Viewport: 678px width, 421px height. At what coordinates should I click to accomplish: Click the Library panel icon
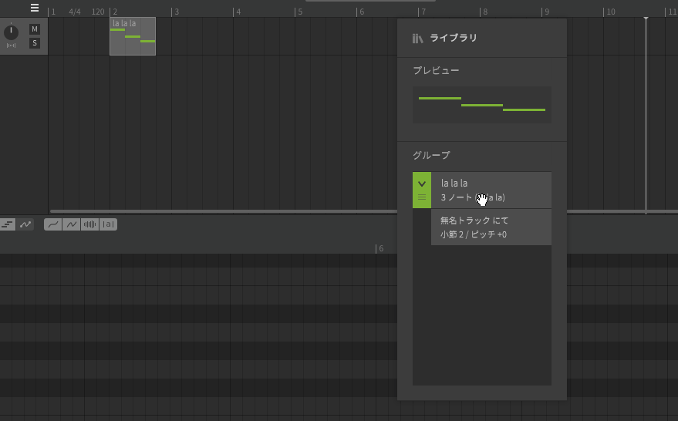pyautogui.click(x=418, y=38)
